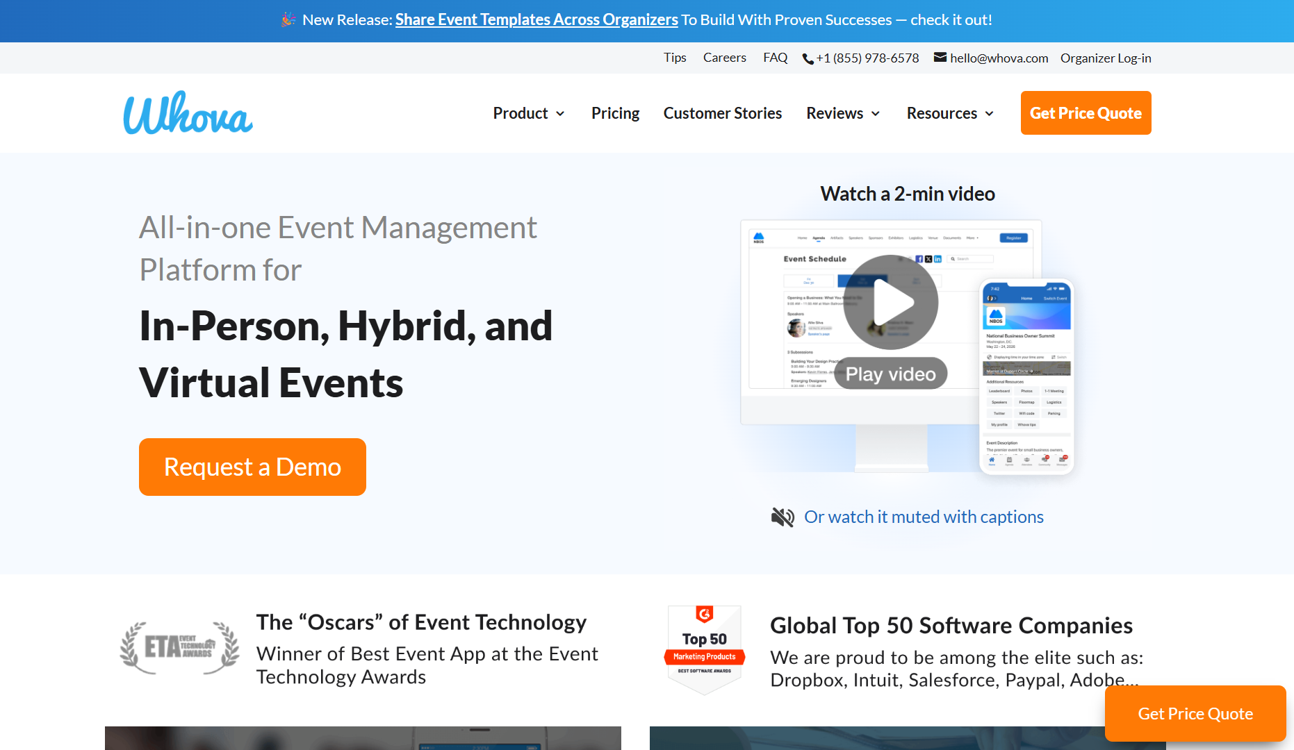
Task: Click the ETA Event Technology Awards badge
Action: 179,648
